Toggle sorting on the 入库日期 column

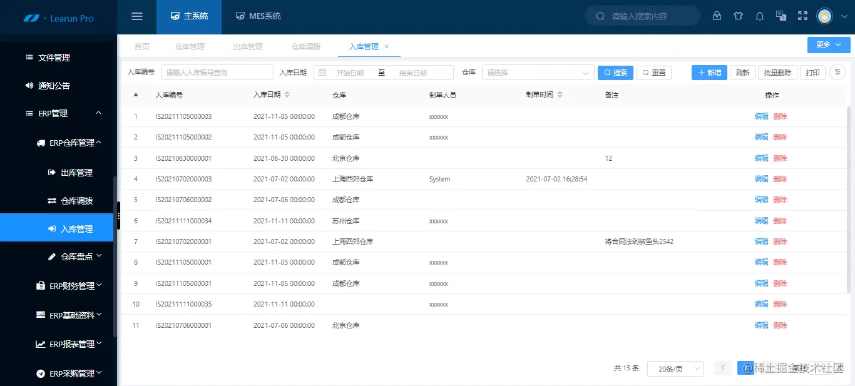click(x=289, y=94)
